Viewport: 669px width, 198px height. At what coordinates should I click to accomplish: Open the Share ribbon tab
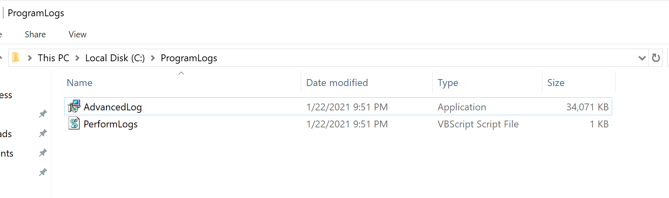[x=35, y=34]
